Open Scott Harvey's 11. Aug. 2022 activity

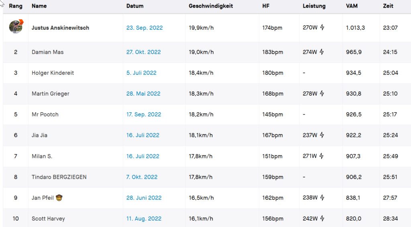144,219
